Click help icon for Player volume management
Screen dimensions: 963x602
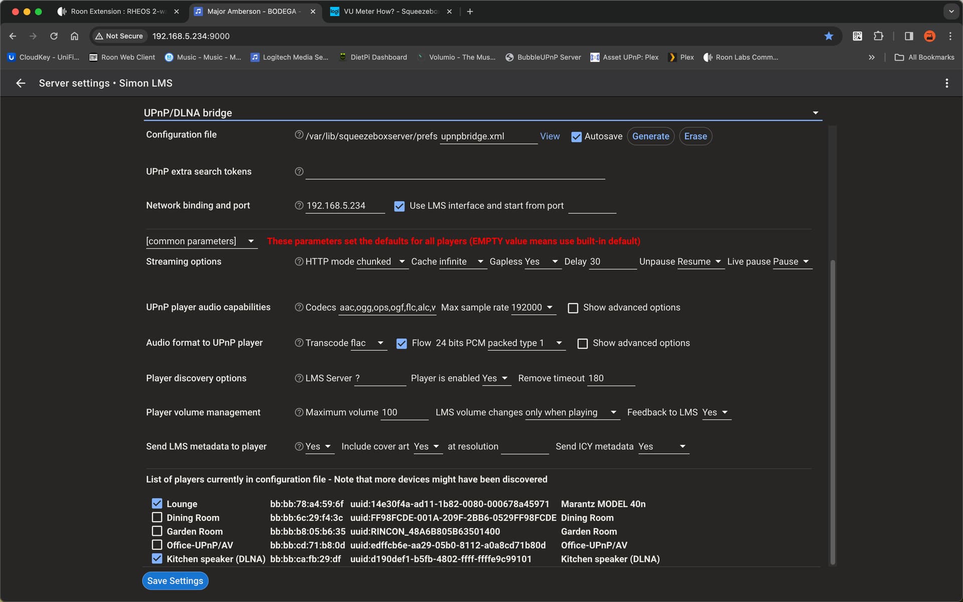point(299,412)
